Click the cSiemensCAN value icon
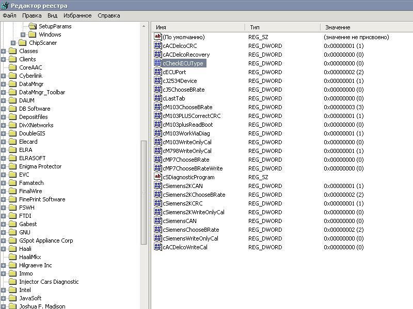Image resolution: width=413 pixels, height=309 pixels. [158, 221]
